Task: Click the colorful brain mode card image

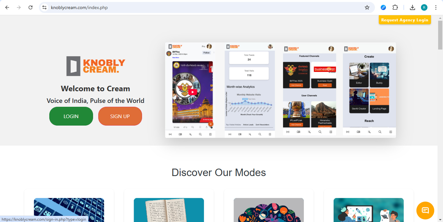Action: [x=269, y=210]
